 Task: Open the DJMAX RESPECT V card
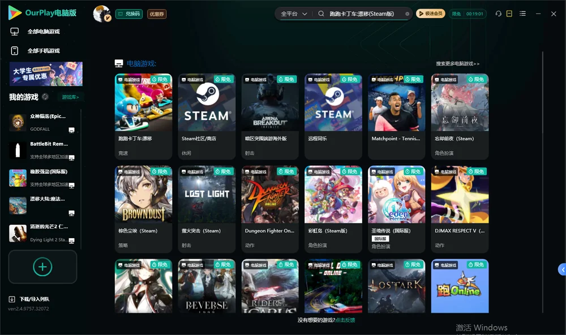pos(460,209)
